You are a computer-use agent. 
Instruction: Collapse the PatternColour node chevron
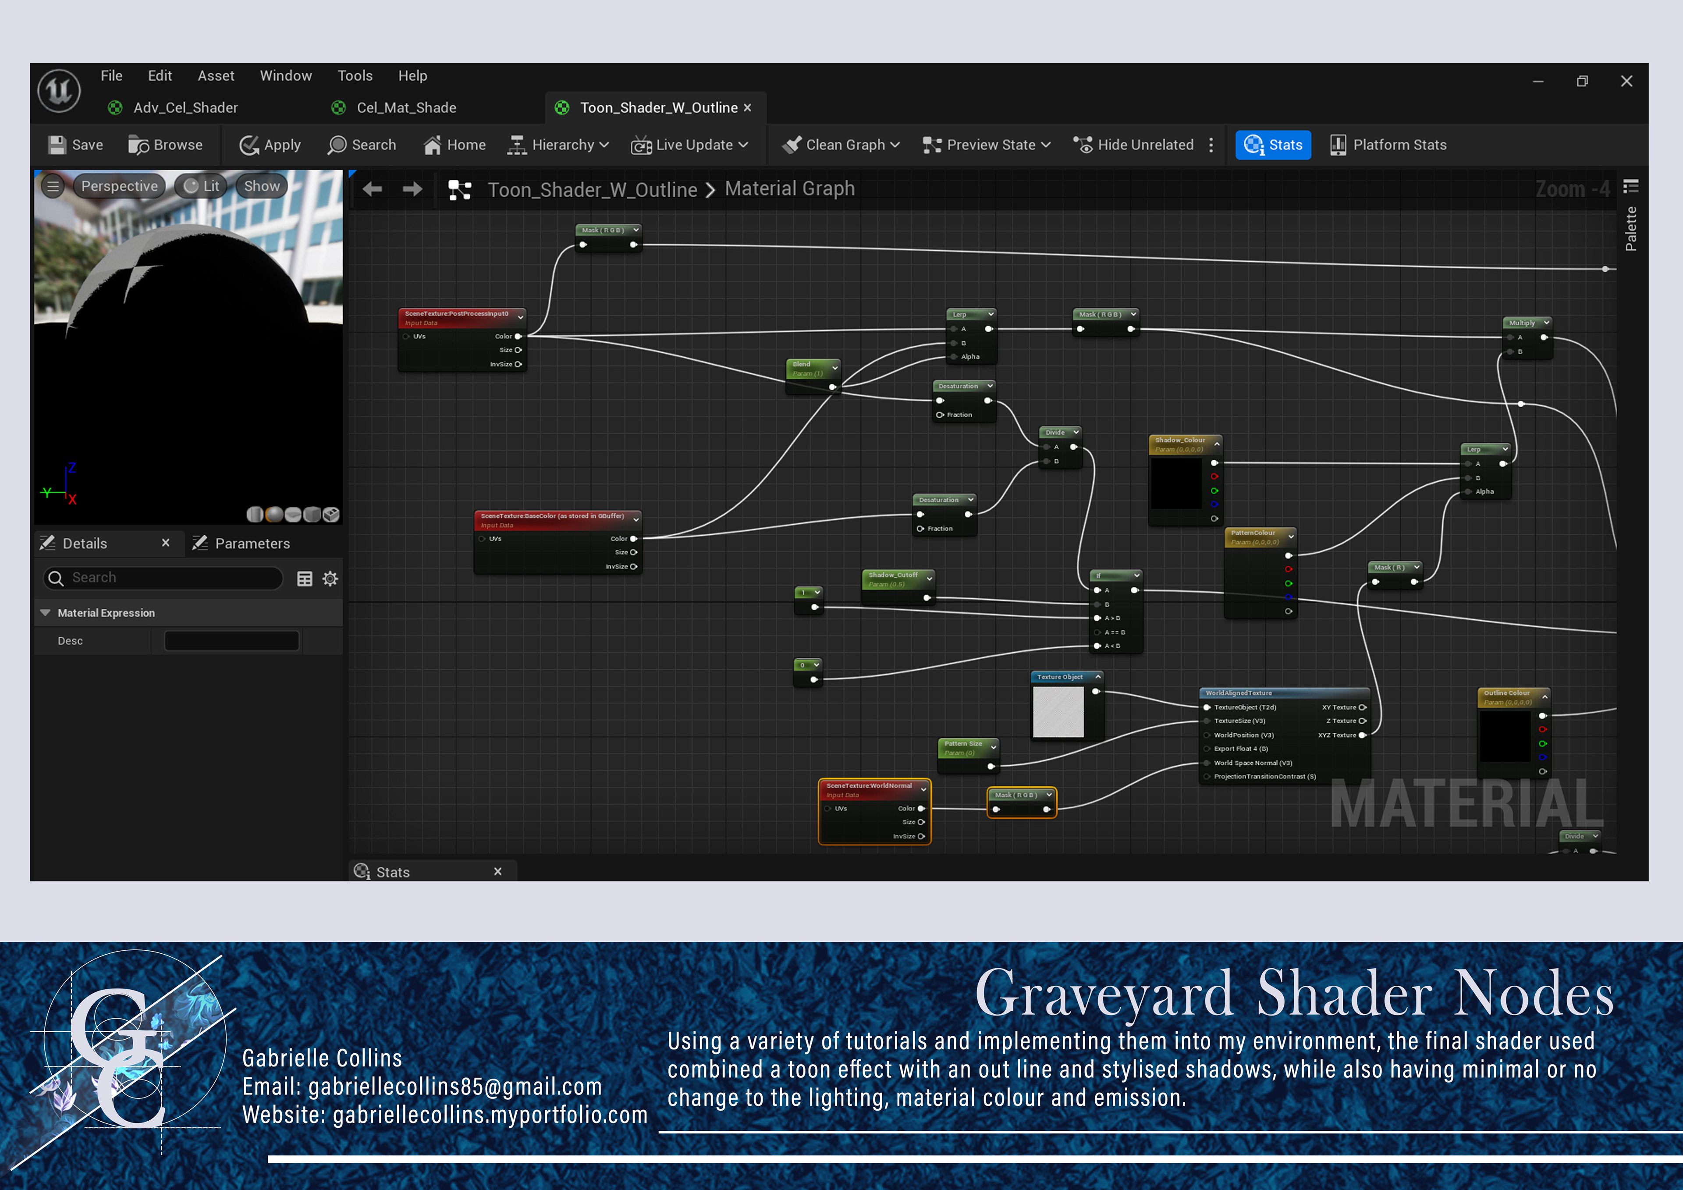[1291, 537]
